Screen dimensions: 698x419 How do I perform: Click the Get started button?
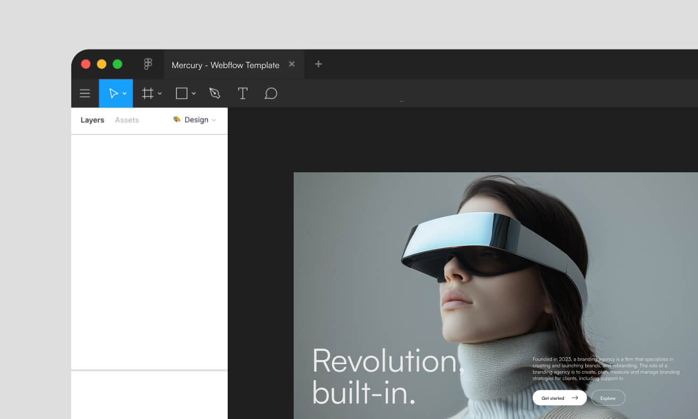pos(559,398)
